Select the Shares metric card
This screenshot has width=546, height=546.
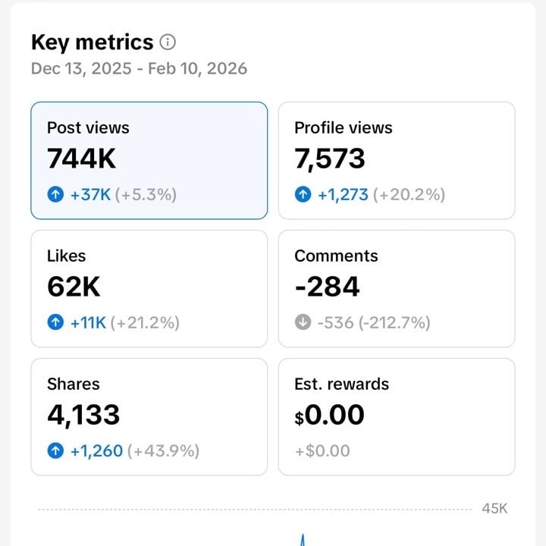(x=149, y=417)
